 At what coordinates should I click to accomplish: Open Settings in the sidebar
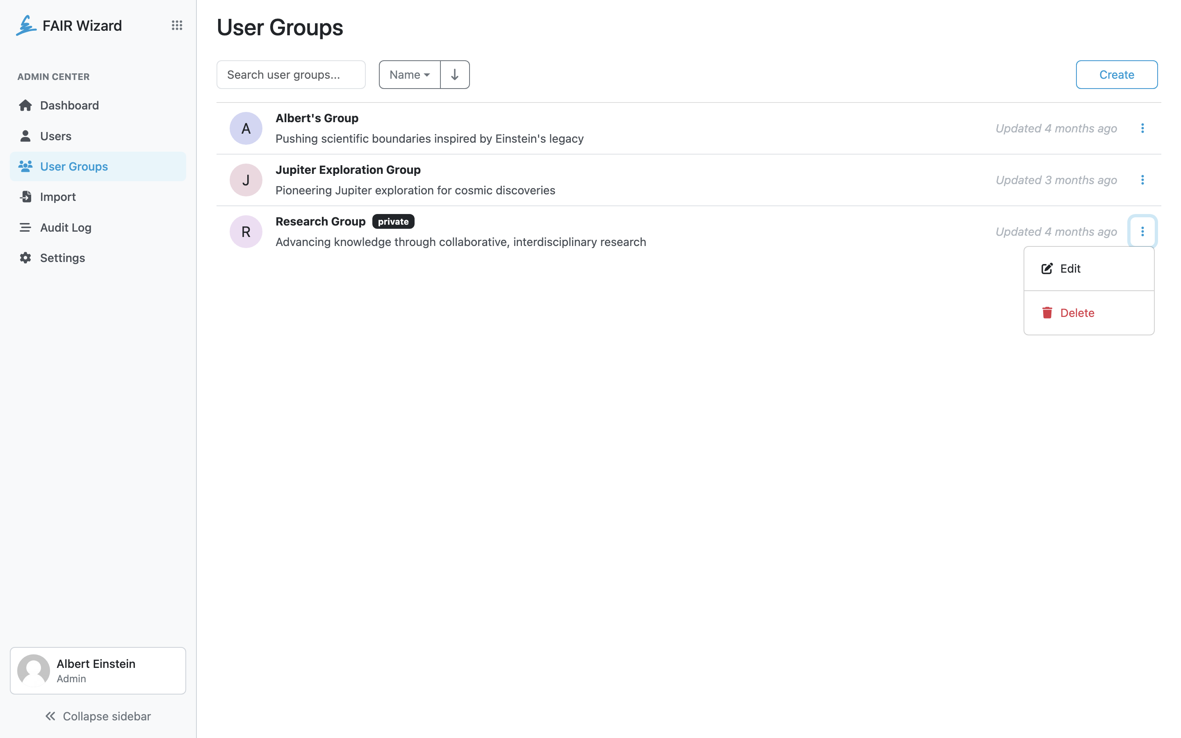coord(98,258)
